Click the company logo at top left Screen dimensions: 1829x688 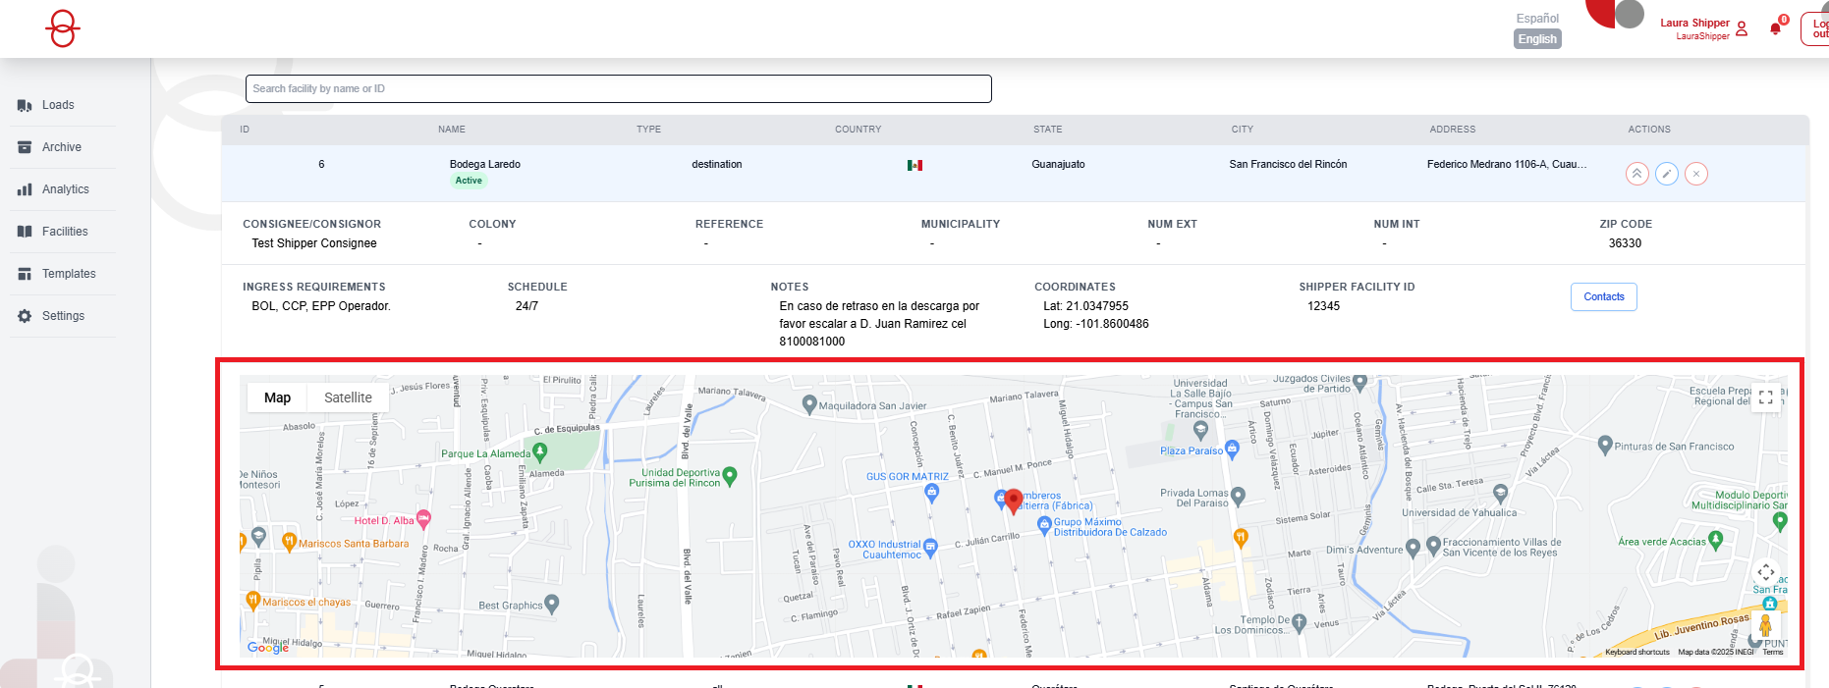point(63,28)
